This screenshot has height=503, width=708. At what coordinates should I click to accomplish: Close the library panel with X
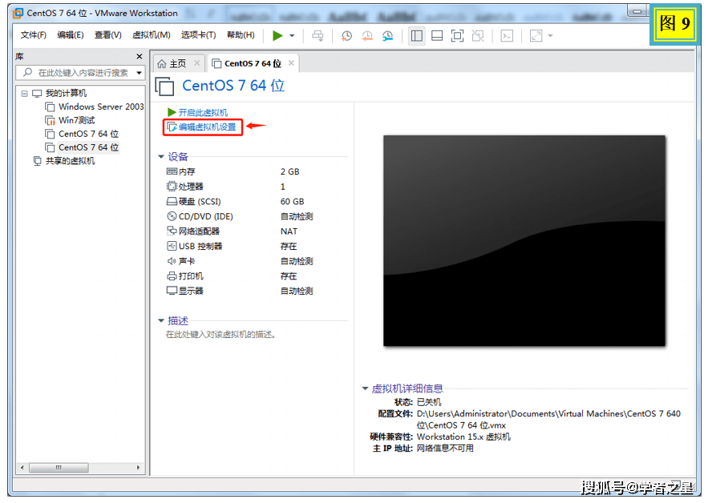[139, 57]
